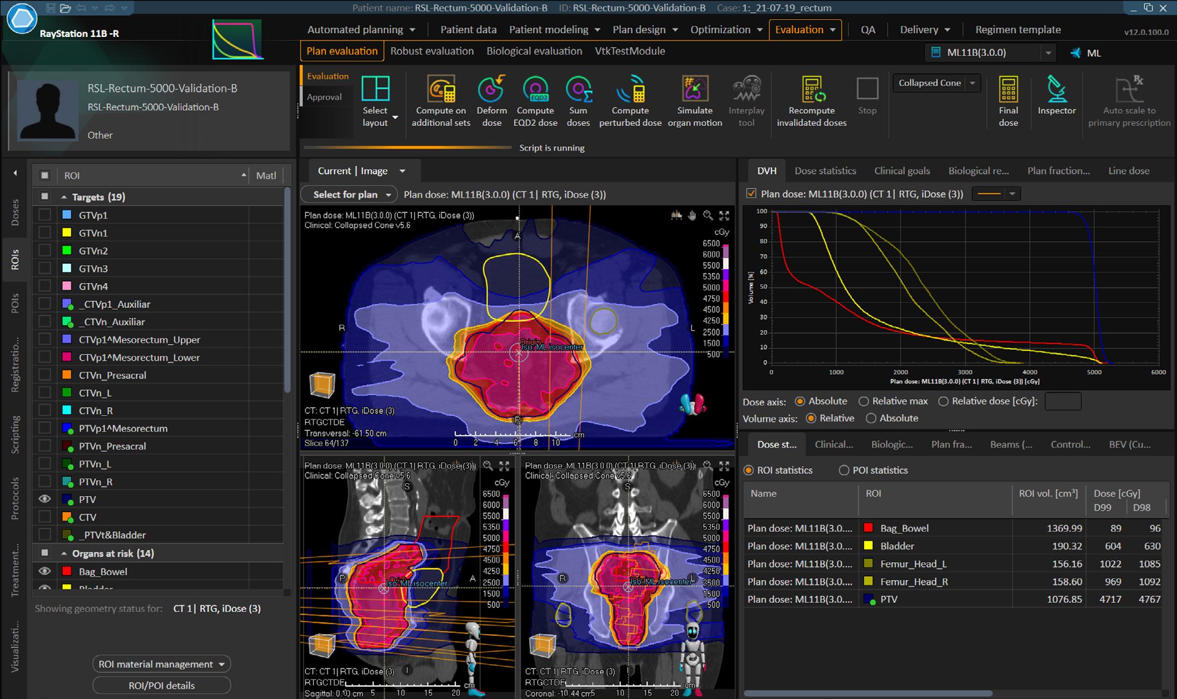Click Compute perturbed dose icon
This screenshot has width=1177, height=699.
click(x=630, y=90)
